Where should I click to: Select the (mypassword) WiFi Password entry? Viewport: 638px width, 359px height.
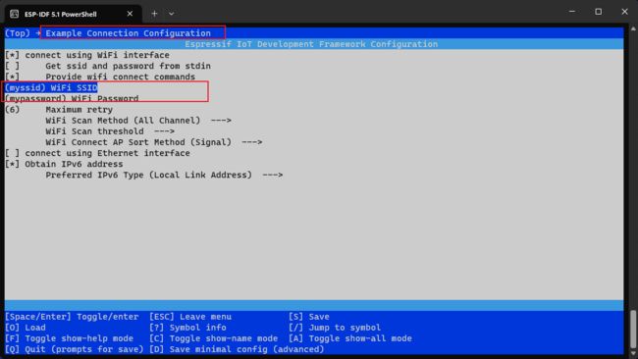coord(72,99)
